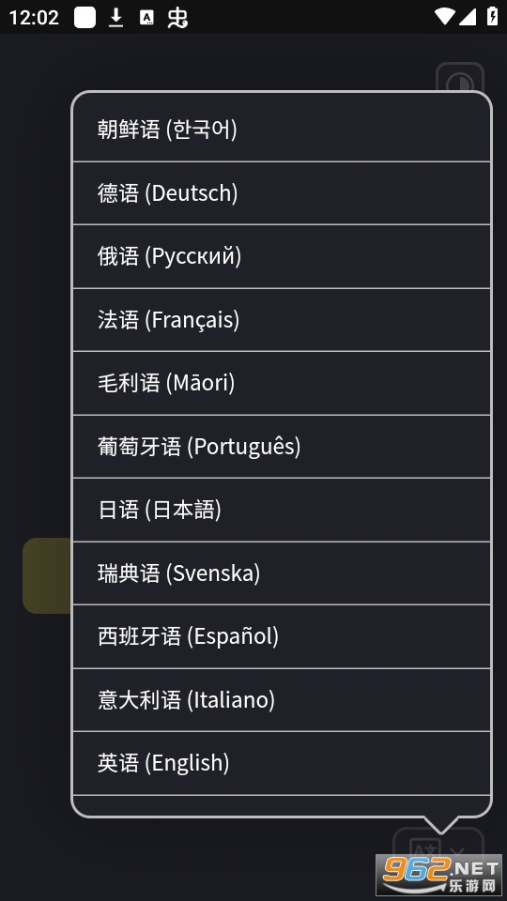
Task: Pick Español from the language list
Action: tap(282, 636)
